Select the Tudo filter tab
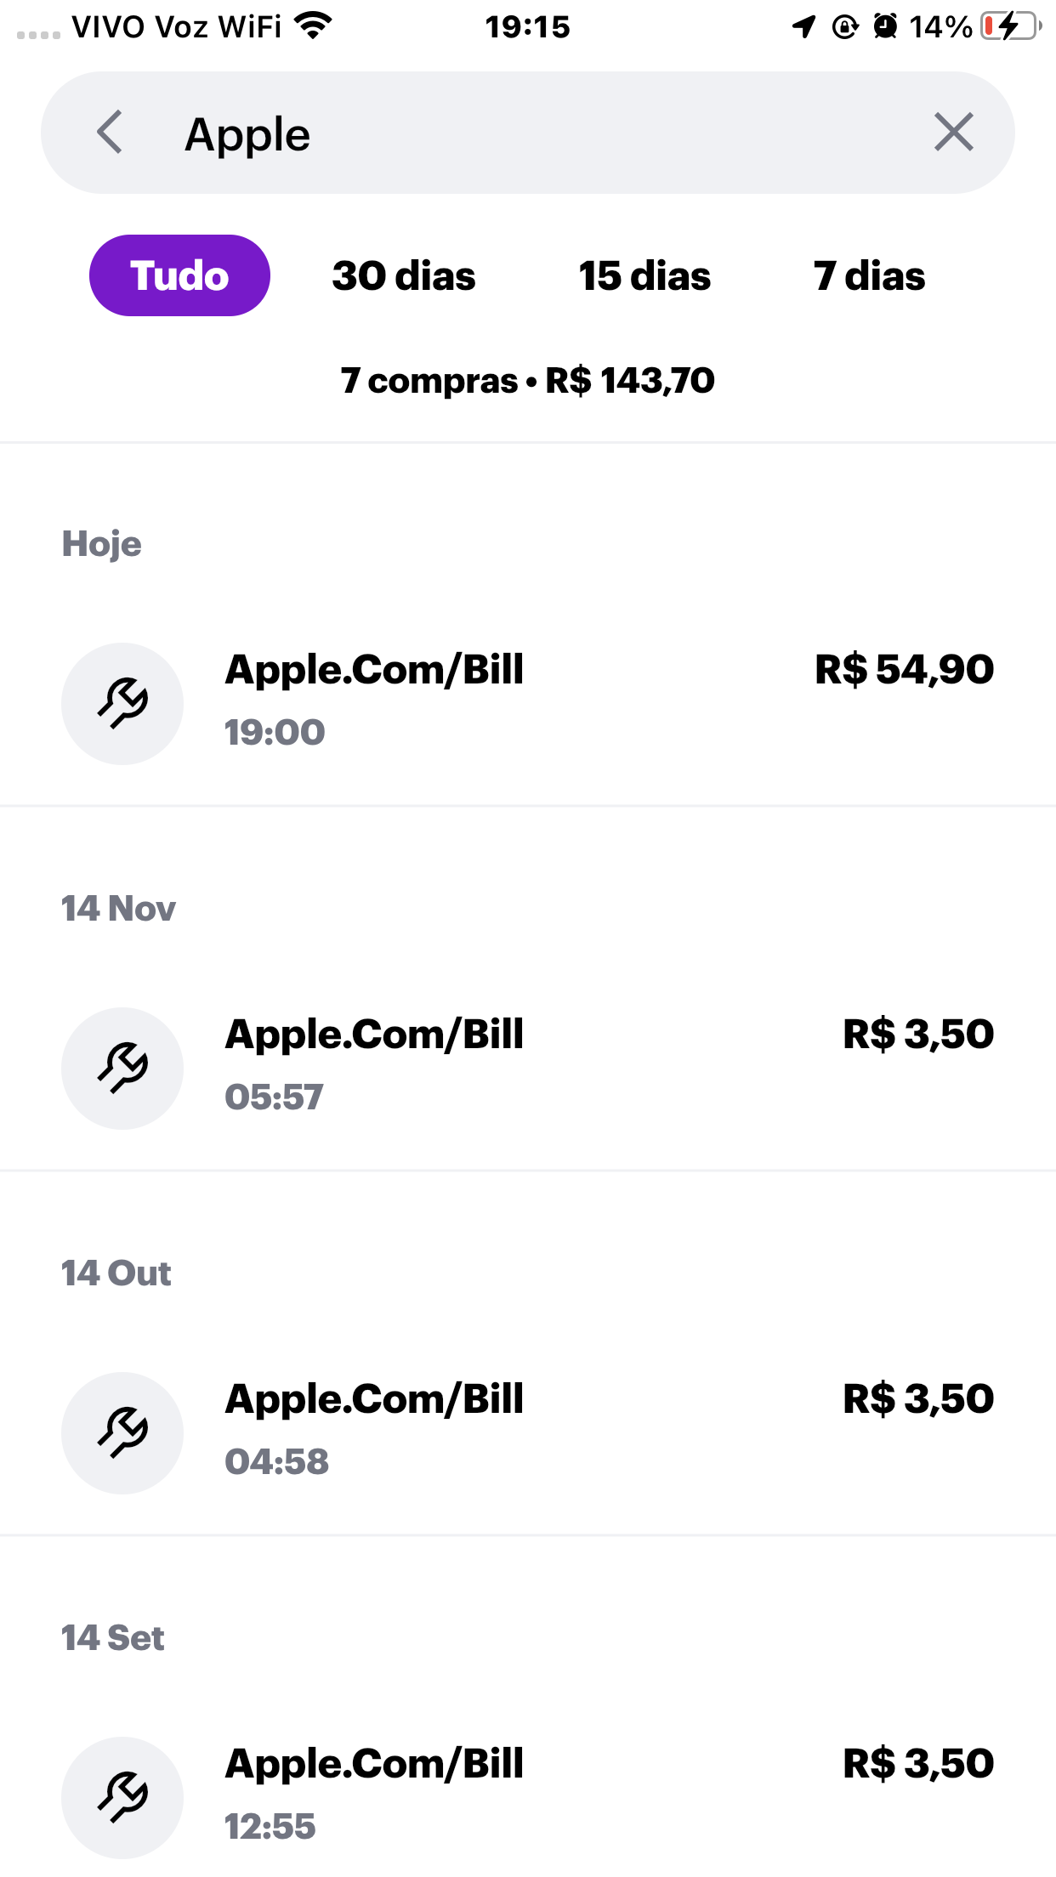The width and height of the screenshot is (1056, 1877). click(179, 275)
